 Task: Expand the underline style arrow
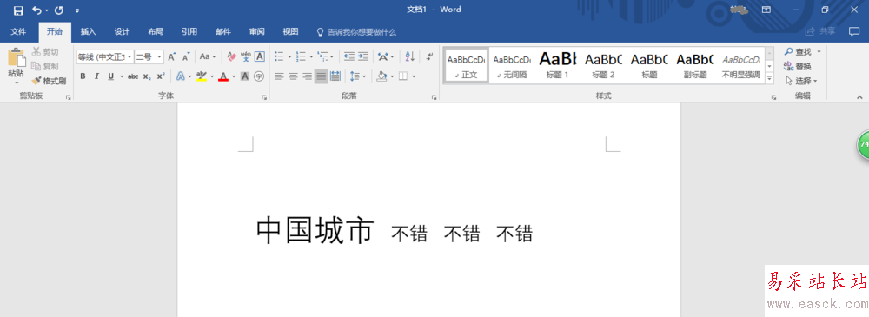pyautogui.click(x=121, y=76)
